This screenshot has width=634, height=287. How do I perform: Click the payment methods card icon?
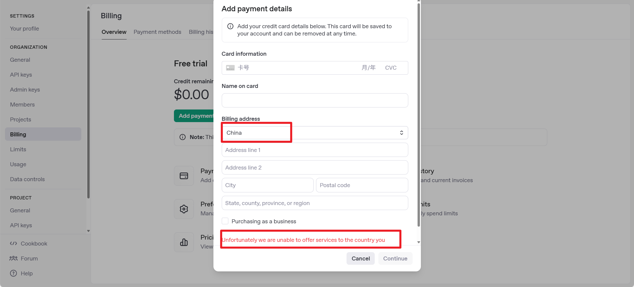pos(184,176)
